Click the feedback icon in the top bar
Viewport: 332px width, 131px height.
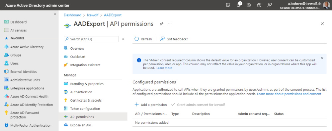click(x=269, y=5)
